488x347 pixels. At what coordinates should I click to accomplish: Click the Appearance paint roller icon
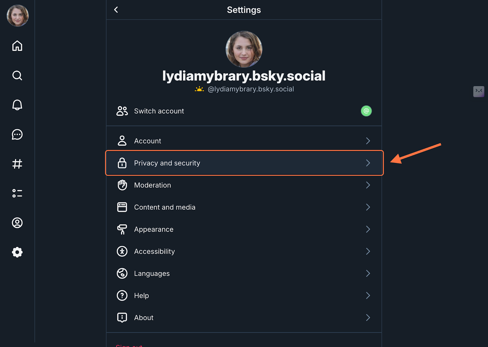(122, 229)
